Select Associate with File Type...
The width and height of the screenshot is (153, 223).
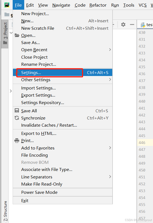coord(62,170)
